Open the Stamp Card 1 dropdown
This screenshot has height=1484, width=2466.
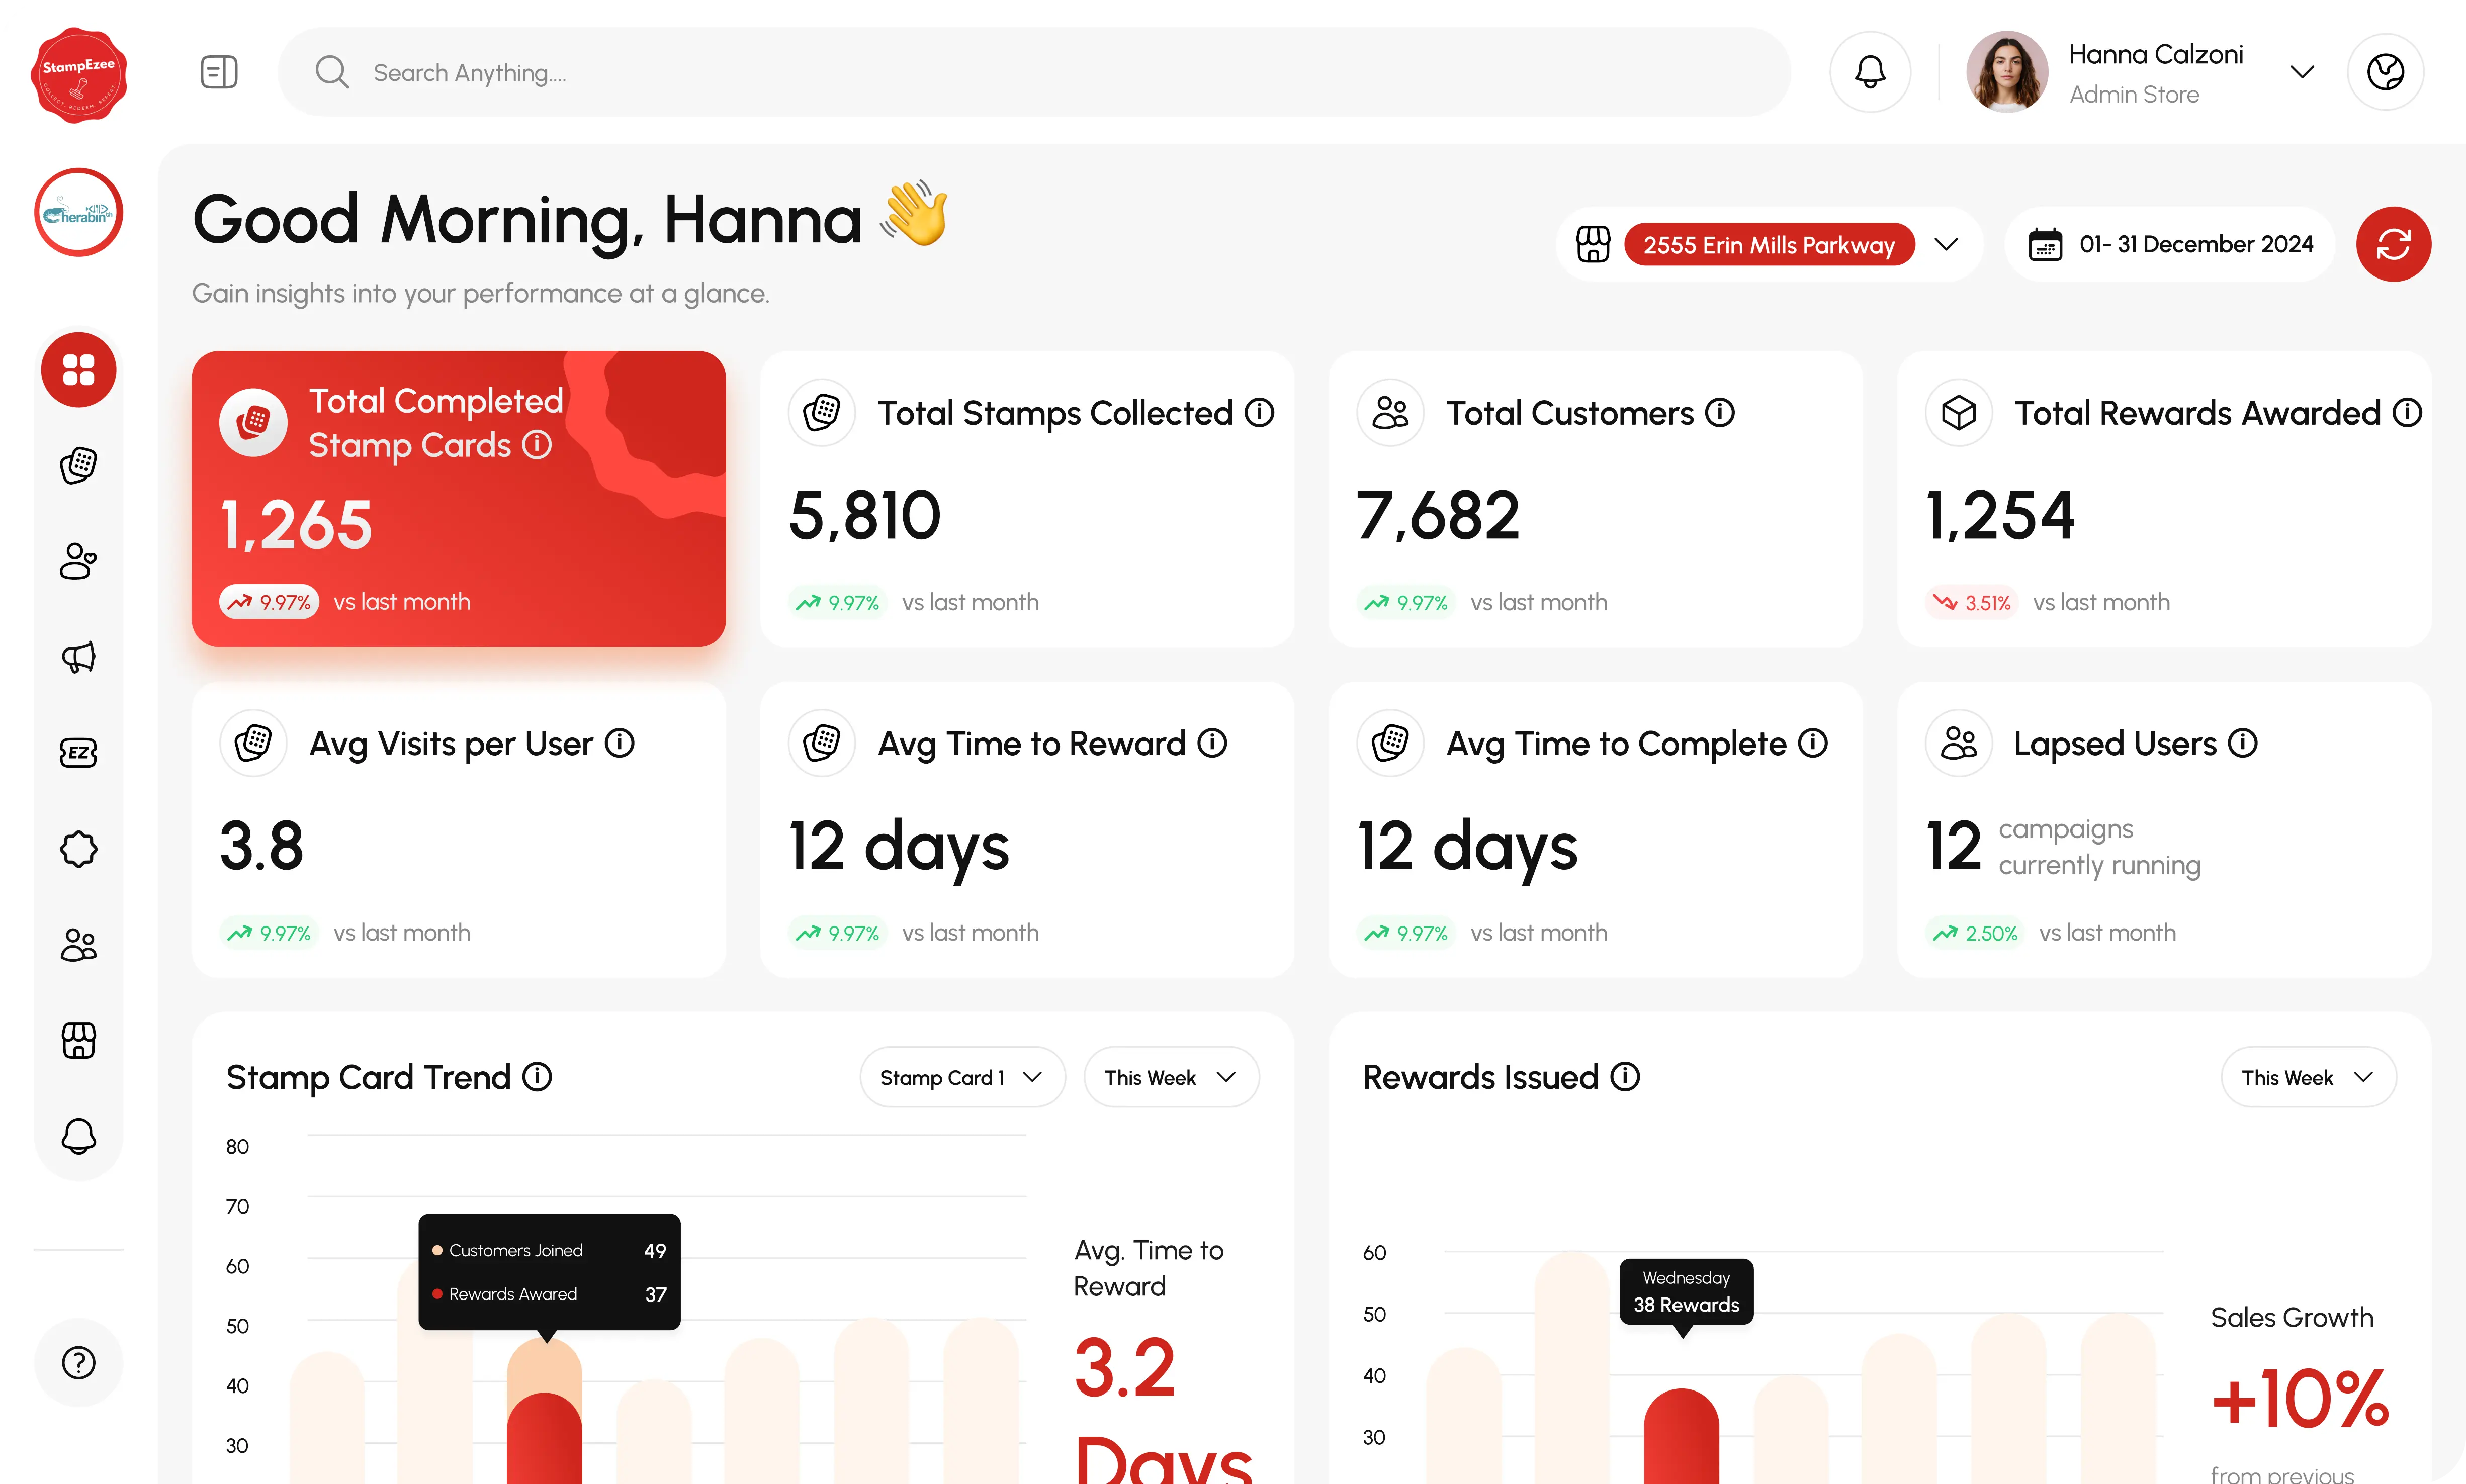pyautogui.click(x=961, y=1077)
